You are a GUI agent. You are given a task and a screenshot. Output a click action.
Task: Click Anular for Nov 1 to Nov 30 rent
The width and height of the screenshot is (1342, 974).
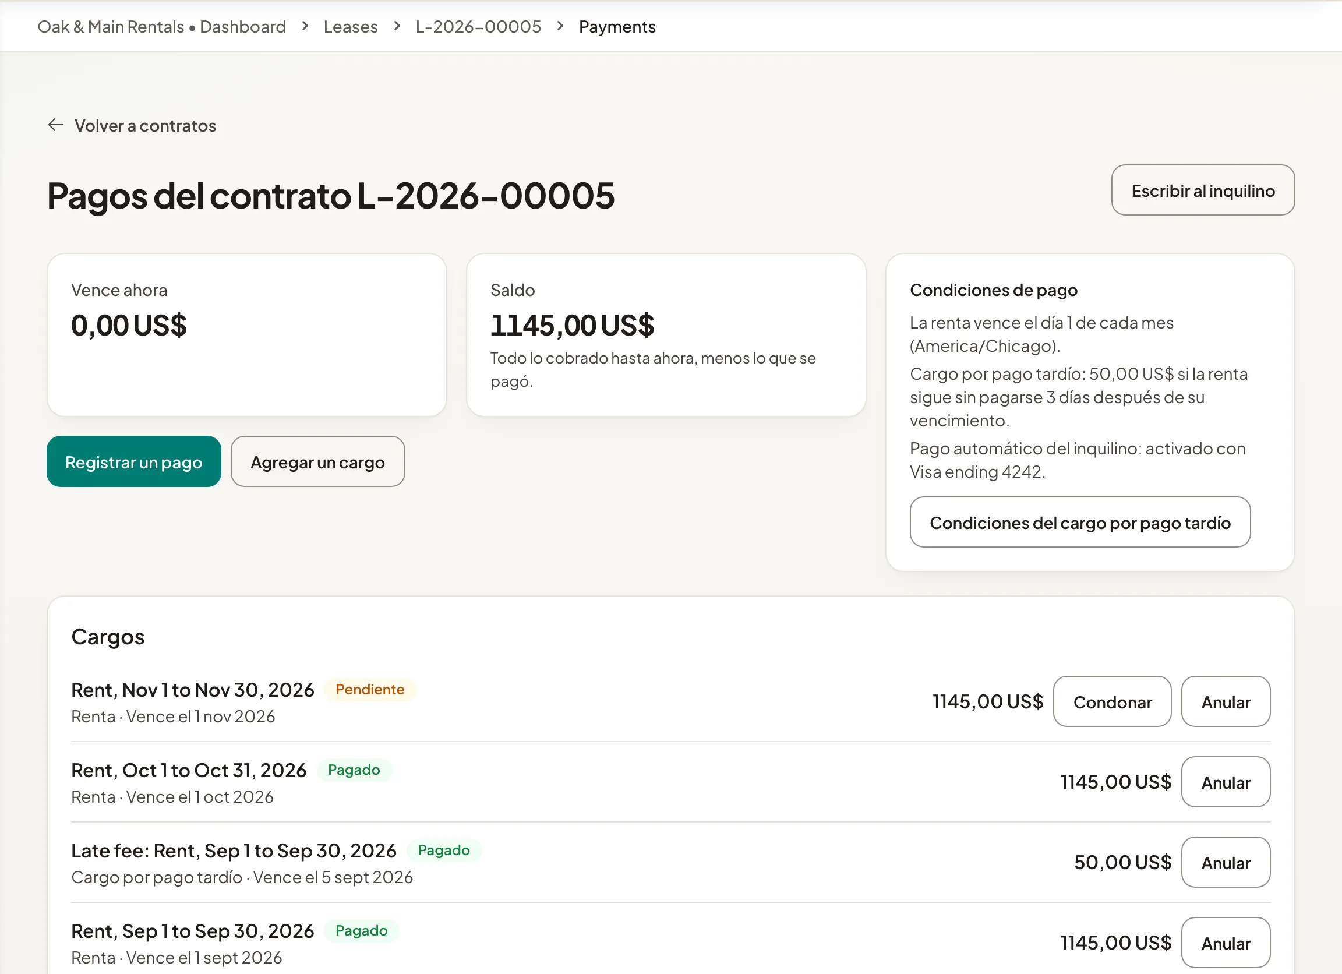tap(1226, 702)
